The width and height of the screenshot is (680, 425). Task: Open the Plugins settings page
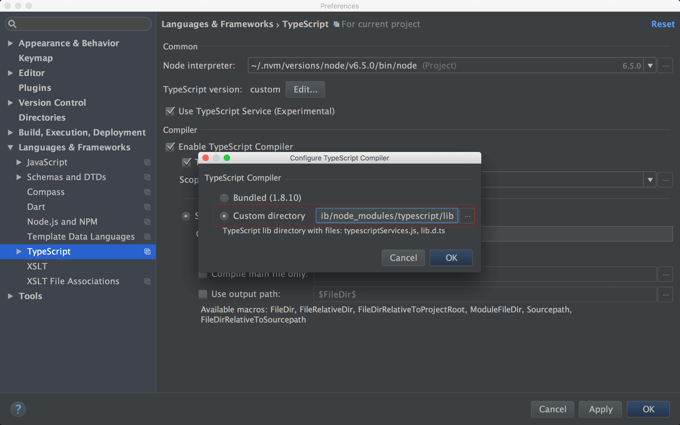point(35,88)
